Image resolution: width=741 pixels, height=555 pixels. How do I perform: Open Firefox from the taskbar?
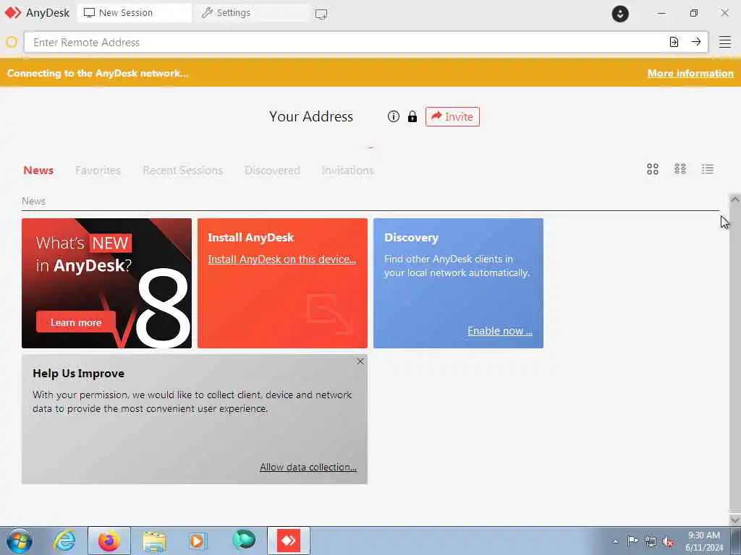pyautogui.click(x=109, y=541)
